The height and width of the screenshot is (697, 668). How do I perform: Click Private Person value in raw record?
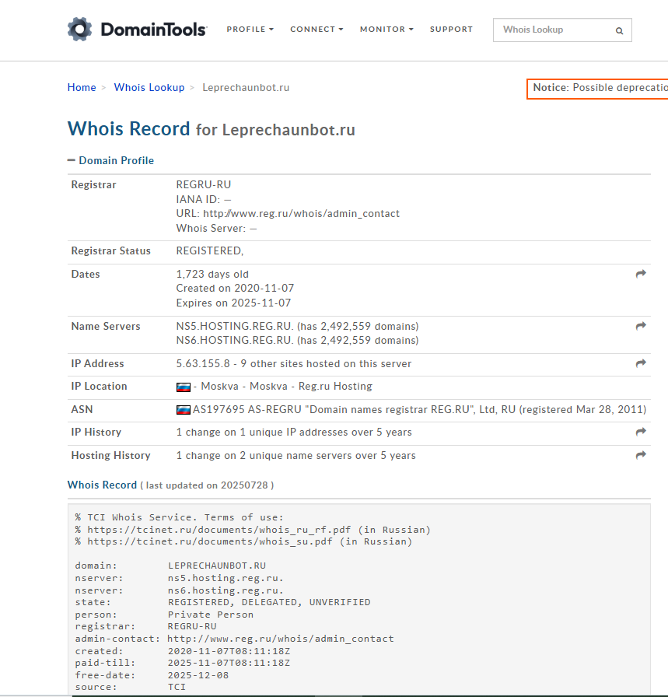[211, 615]
